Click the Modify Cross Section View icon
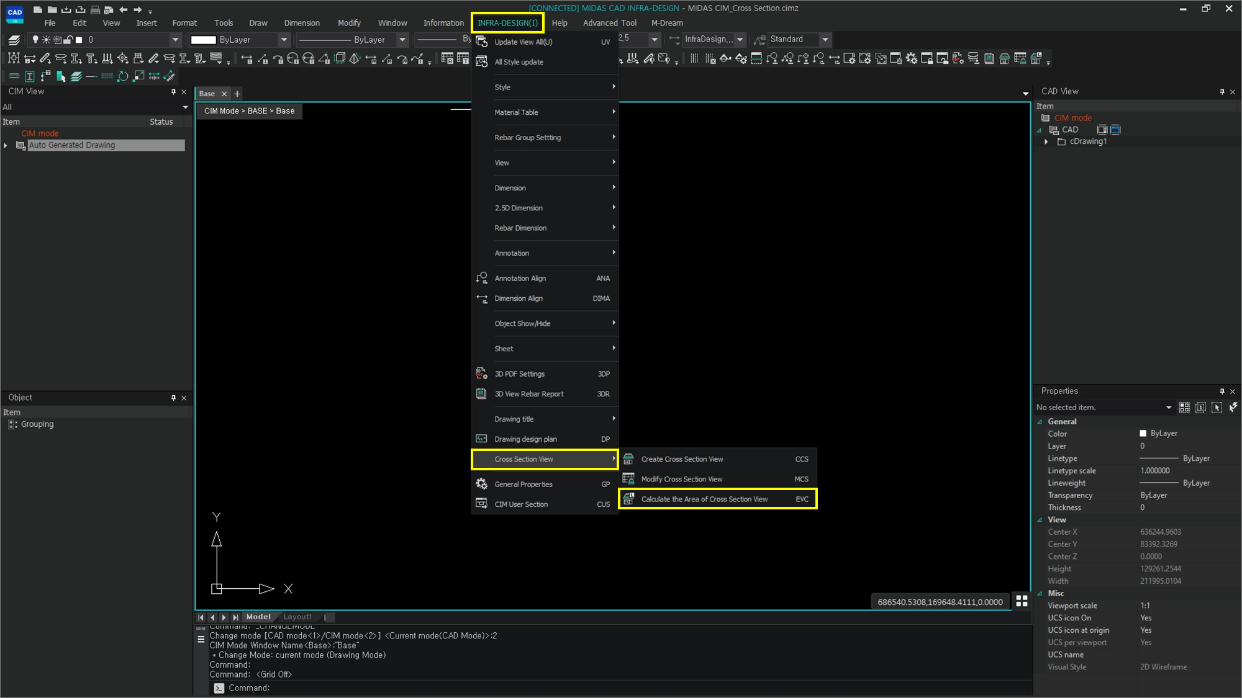The height and width of the screenshot is (698, 1242). coord(628,479)
